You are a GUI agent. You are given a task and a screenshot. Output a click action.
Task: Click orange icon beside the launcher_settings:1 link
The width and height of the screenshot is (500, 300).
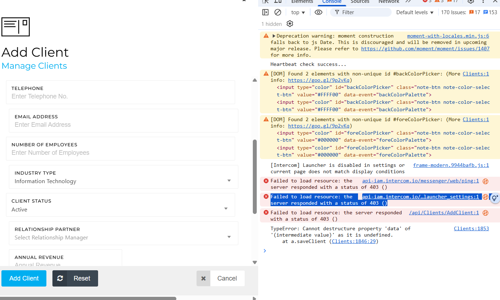click(x=485, y=197)
